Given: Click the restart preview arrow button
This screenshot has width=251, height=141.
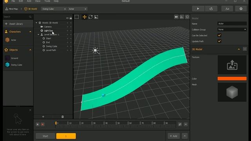Looking at the screenshot, I should tap(211, 9).
